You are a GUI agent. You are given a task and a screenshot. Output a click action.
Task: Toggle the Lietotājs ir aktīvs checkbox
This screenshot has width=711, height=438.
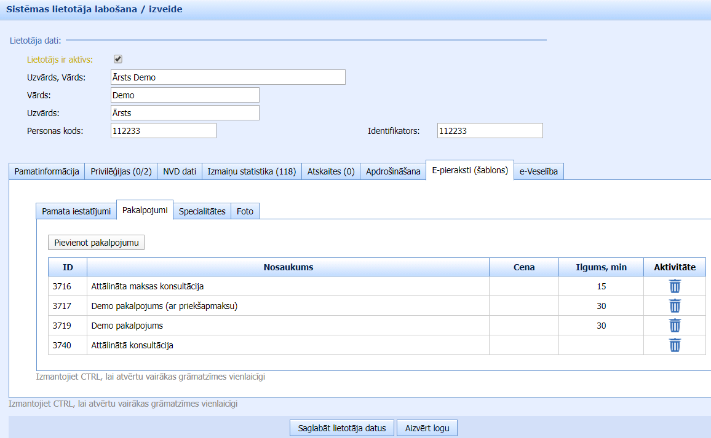coord(118,60)
